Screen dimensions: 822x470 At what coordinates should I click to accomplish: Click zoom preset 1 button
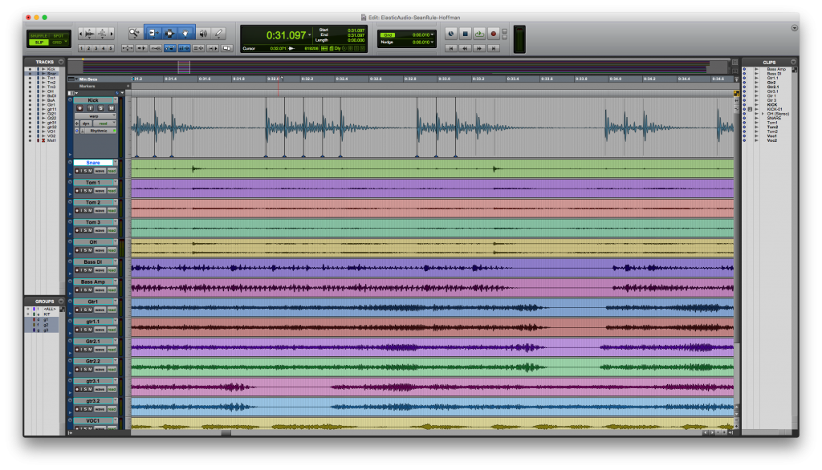(81, 48)
